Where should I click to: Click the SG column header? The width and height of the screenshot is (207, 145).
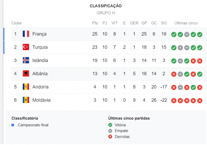pyautogui.click(x=164, y=23)
